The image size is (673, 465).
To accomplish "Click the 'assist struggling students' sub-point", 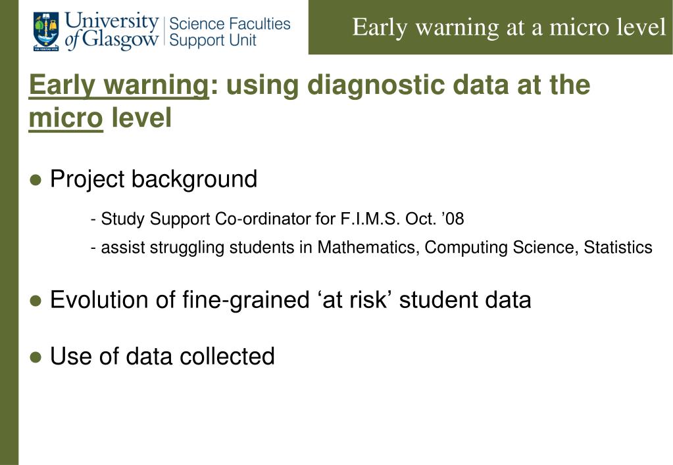I will click(x=371, y=248).
